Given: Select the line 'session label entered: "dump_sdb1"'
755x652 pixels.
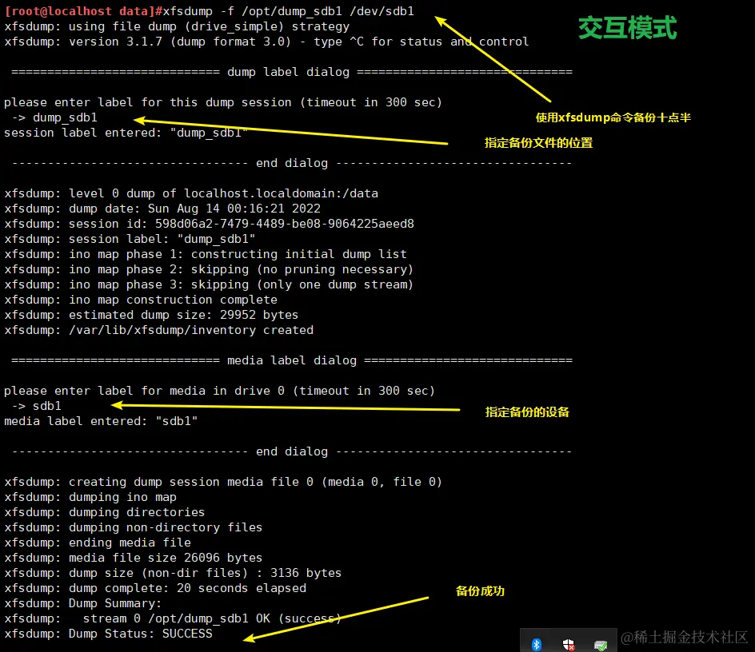Looking at the screenshot, I should click(x=126, y=133).
